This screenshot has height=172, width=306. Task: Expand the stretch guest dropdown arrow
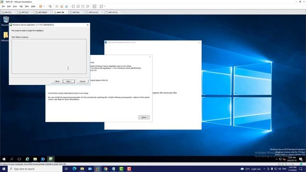(x=105, y=6)
